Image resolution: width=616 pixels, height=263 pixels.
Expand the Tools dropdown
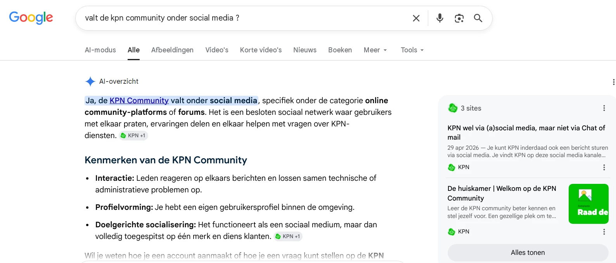pyautogui.click(x=412, y=50)
